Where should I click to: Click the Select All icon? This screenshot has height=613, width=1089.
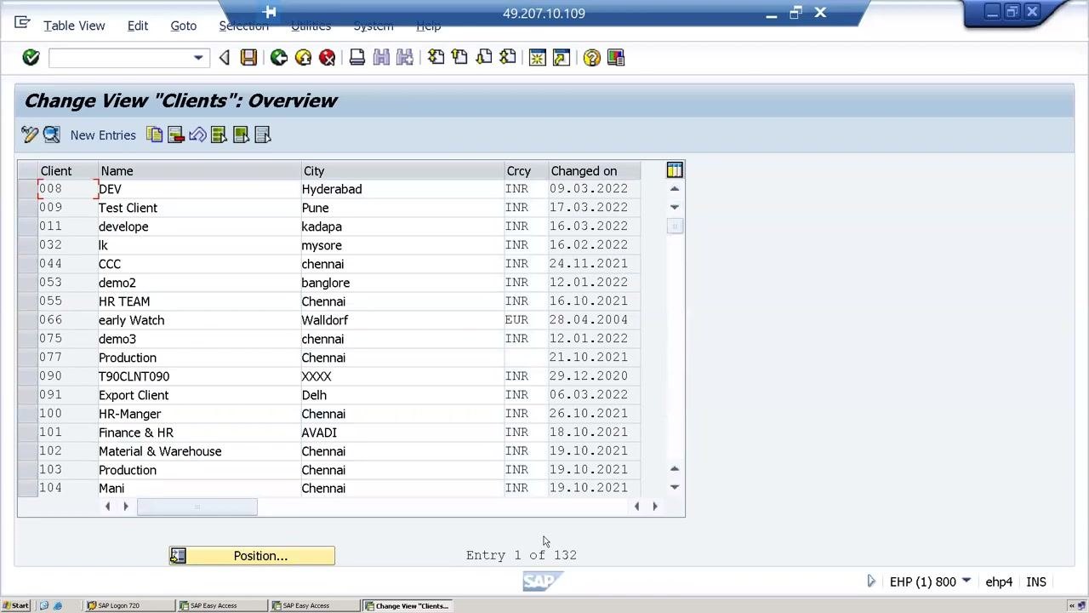[219, 135]
